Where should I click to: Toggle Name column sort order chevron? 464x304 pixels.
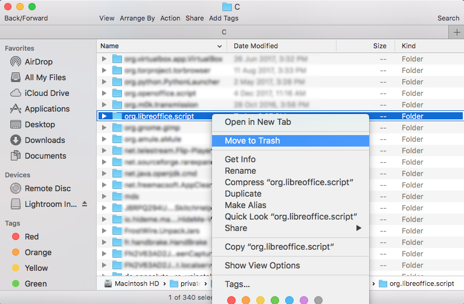pyautogui.click(x=219, y=46)
